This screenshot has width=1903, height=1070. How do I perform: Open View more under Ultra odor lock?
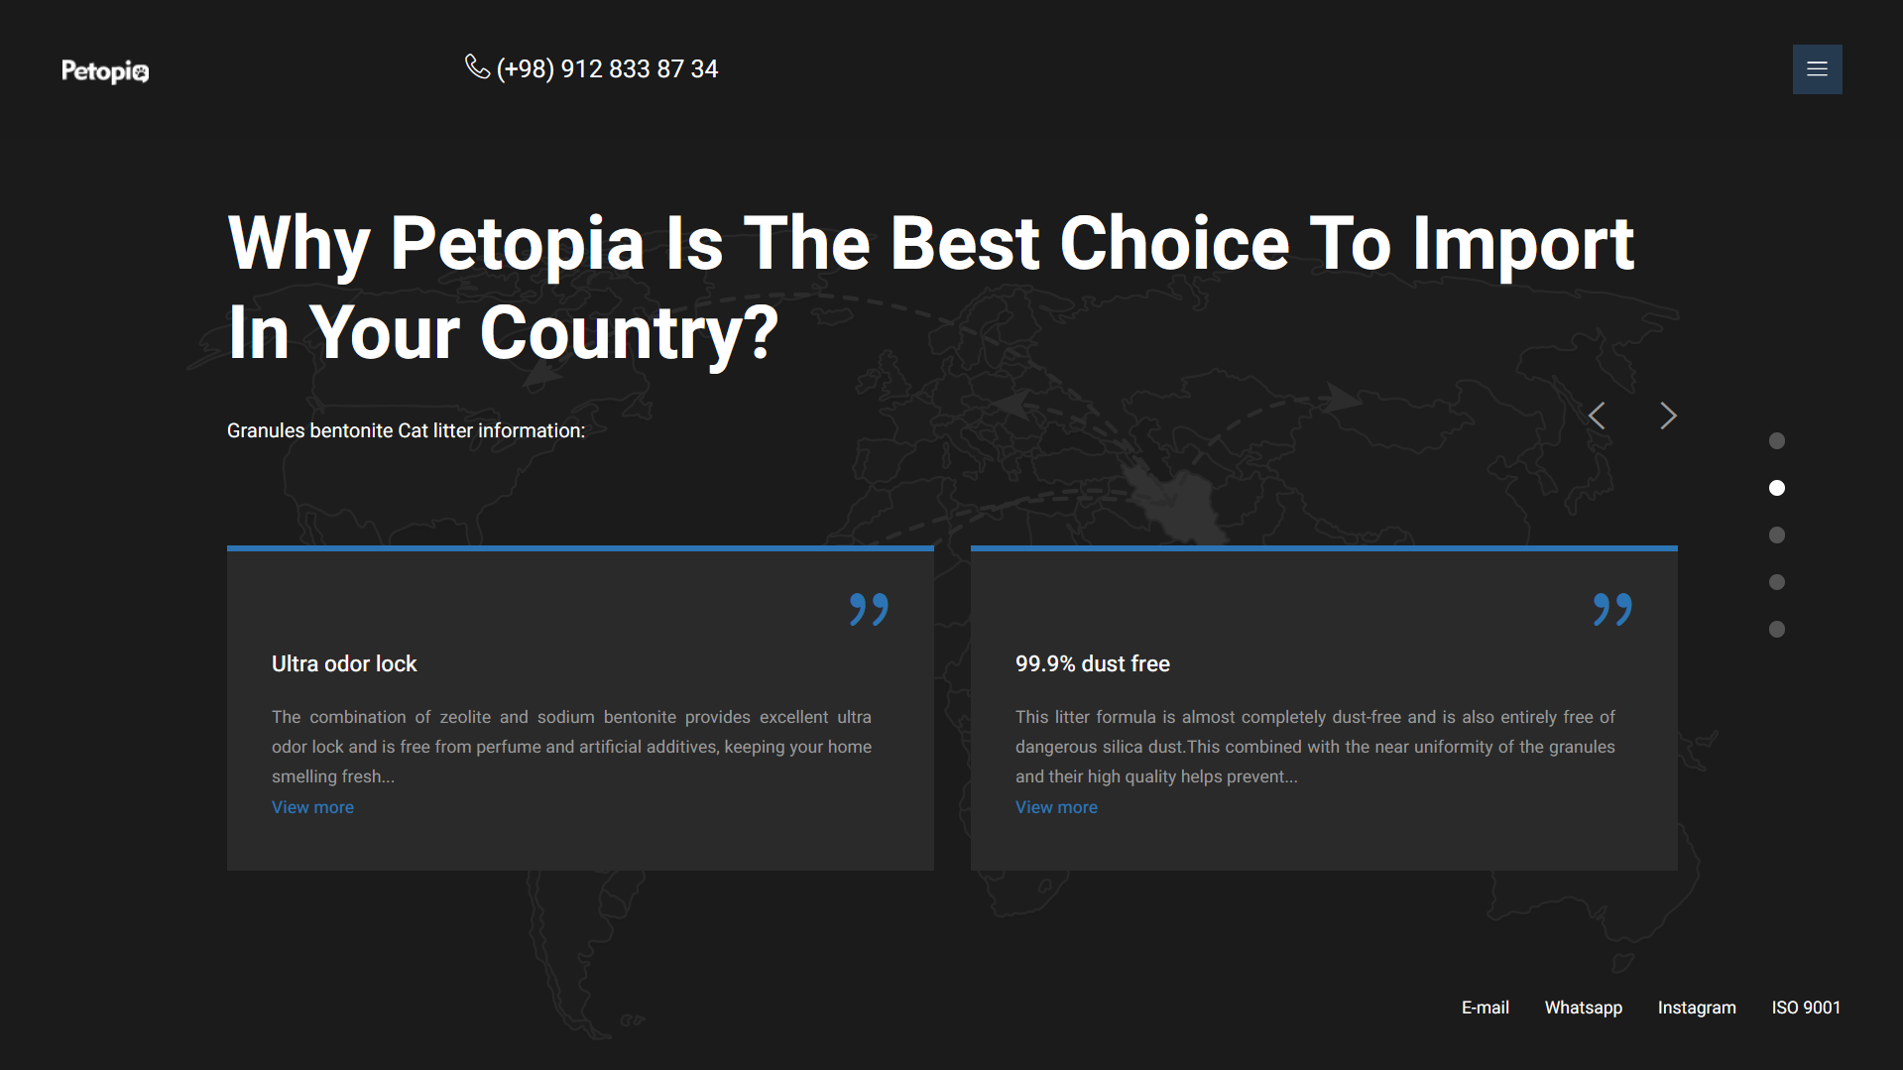point(312,807)
